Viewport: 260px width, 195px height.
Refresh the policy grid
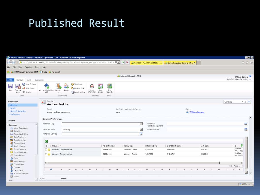point(242,145)
